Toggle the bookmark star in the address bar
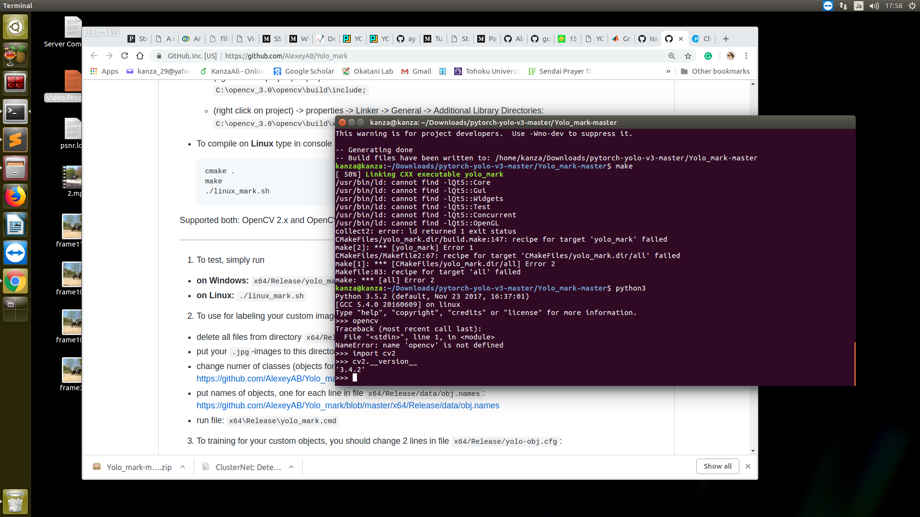Viewport: 920px width, 517px height. coord(688,56)
